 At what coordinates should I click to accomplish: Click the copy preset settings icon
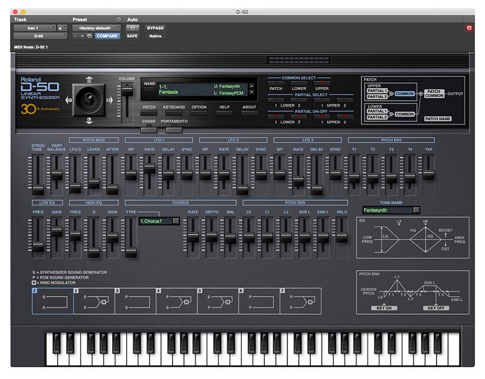click(x=89, y=36)
